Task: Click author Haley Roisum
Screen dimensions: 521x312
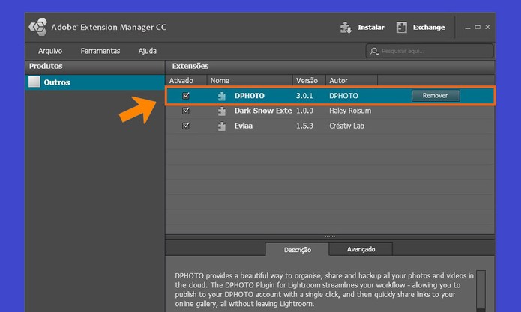Action: tap(350, 111)
